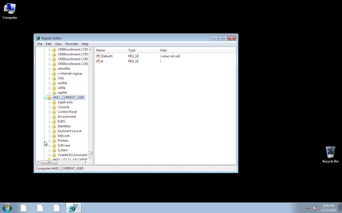Image resolution: width=342 pixels, height=213 pixels.
Task: Select the Identities folder icon
Action: click(x=54, y=126)
